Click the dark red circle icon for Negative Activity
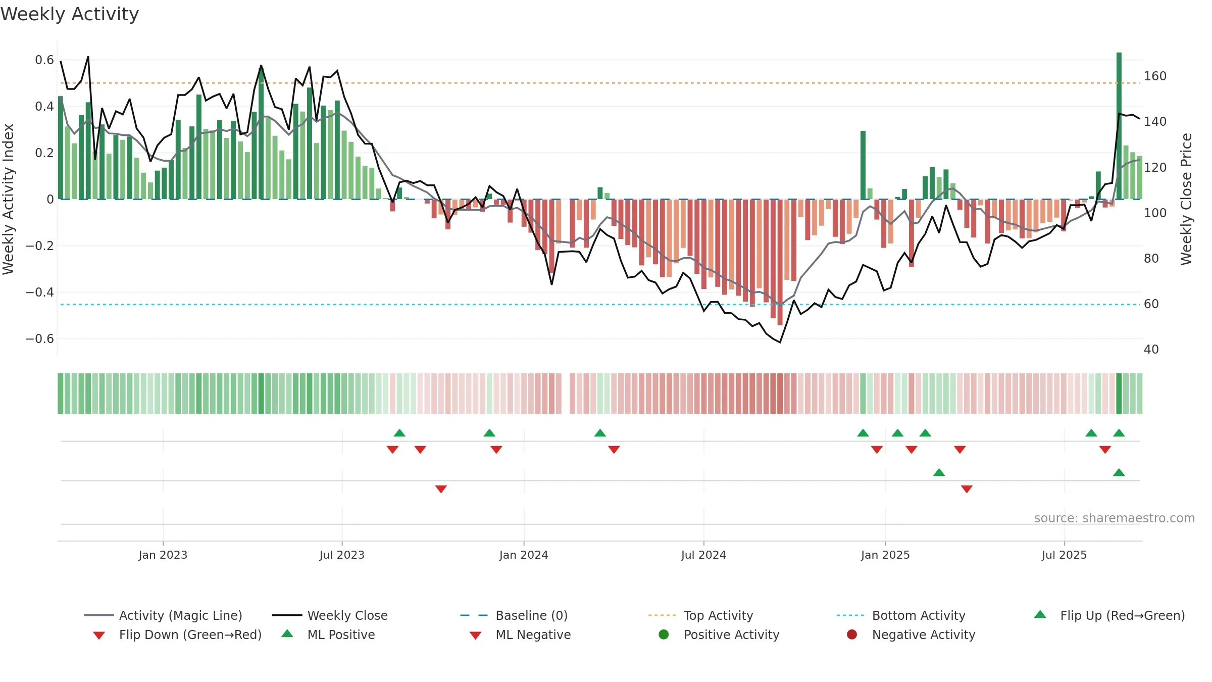Viewport: 1212px width, 682px height. 852,635
